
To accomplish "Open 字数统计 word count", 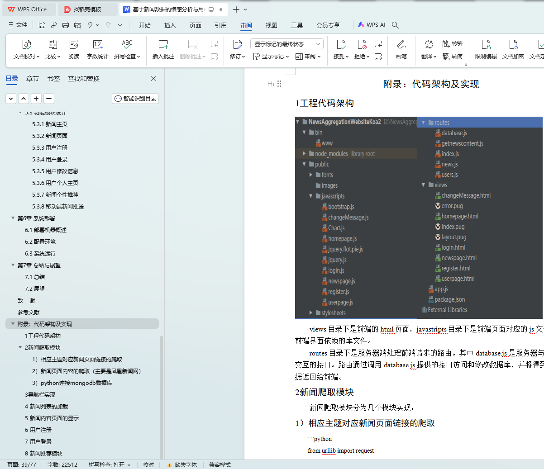I will coord(98,50).
